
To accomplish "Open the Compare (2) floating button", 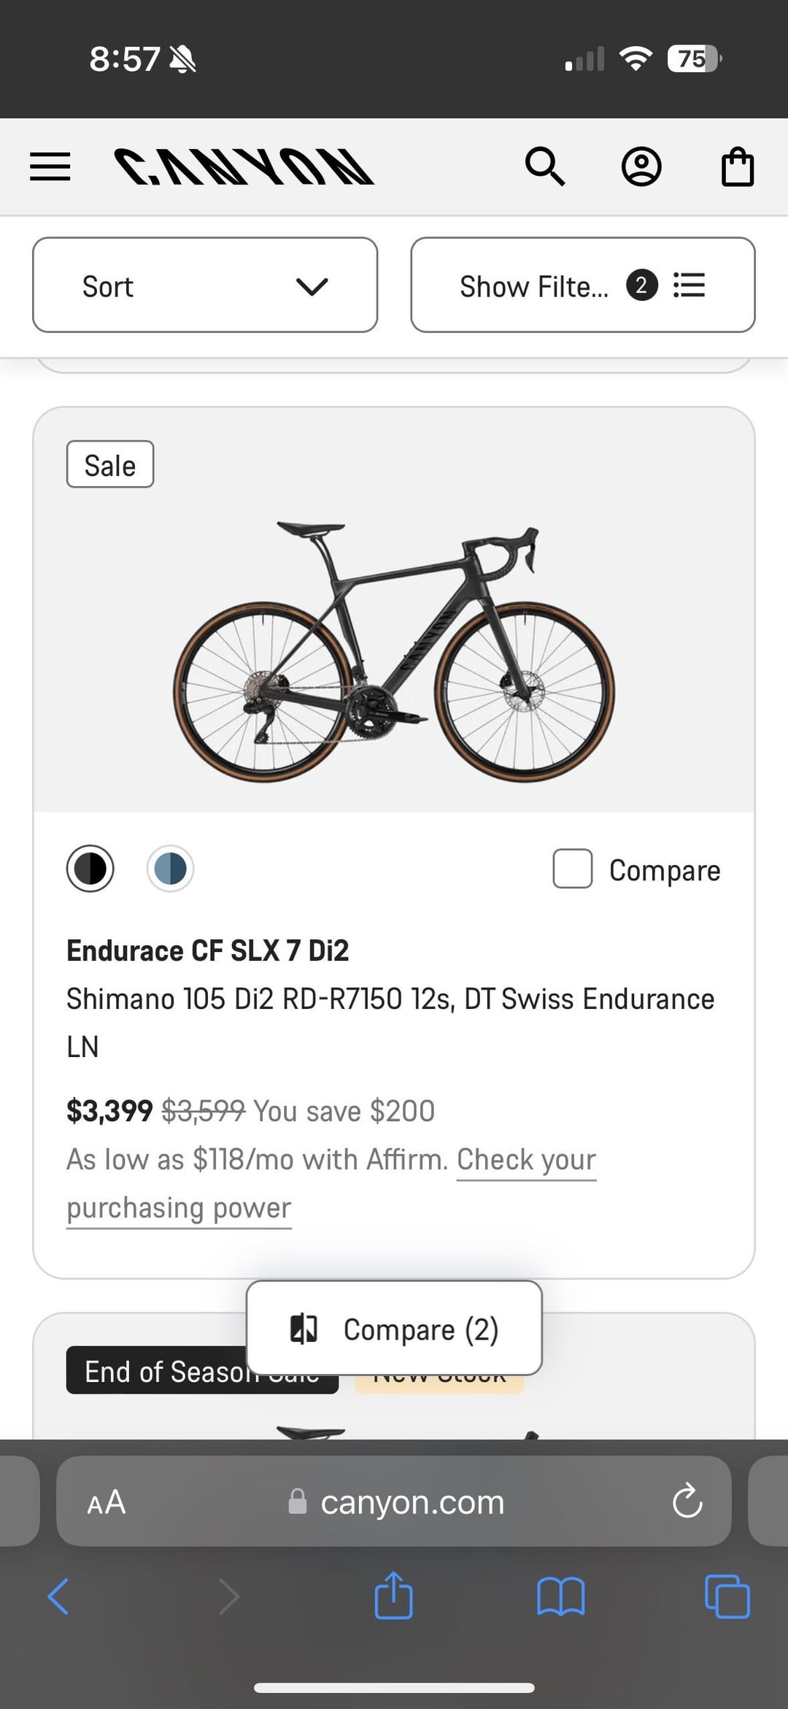I will tap(394, 1328).
